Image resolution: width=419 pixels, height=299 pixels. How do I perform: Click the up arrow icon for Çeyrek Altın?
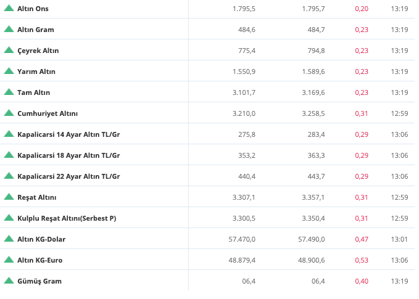pos(9,50)
